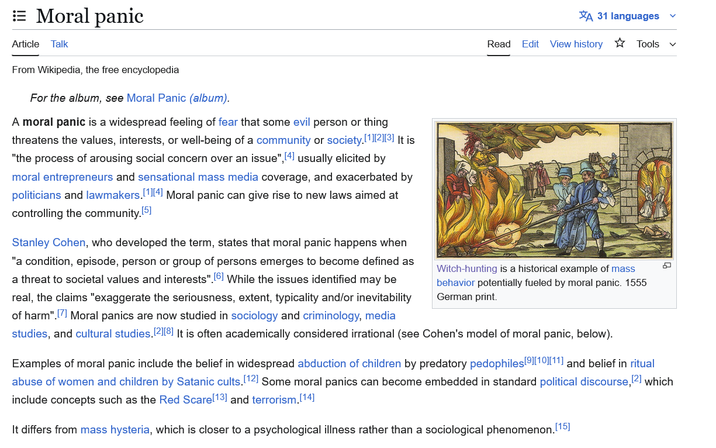Open the sensational mass media link
This screenshot has height=448, width=716.
[x=198, y=177]
